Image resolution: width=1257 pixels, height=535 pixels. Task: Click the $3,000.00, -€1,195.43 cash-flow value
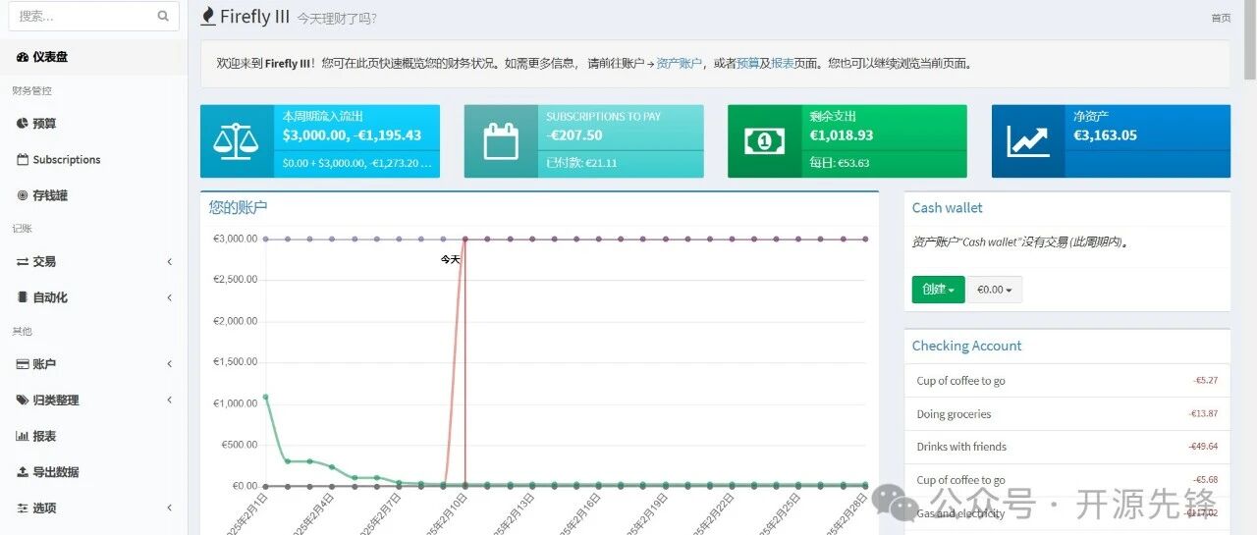(352, 135)
